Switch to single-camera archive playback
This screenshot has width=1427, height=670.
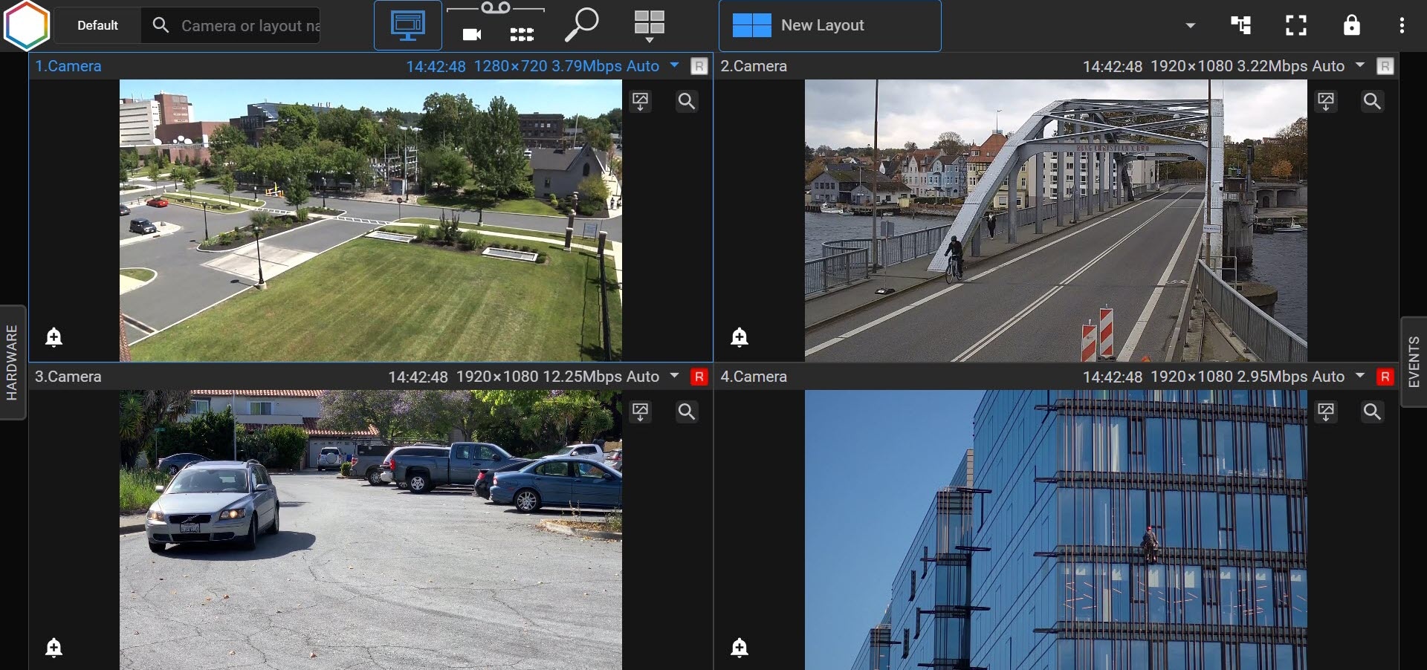pyautogui.click(x=472, y=34)
